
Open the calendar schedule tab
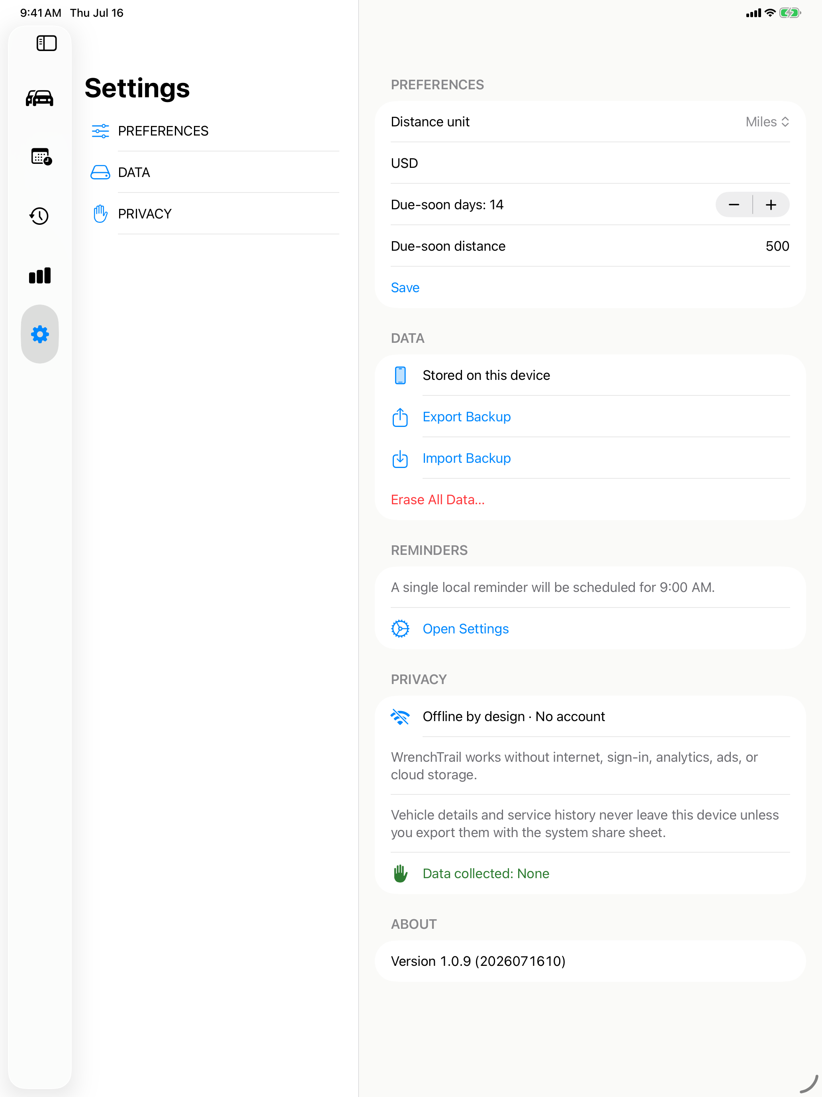(x=41, y=157)
